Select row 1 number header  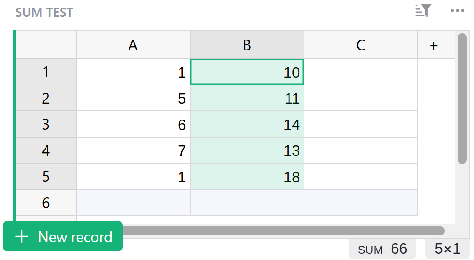[46, 72]
